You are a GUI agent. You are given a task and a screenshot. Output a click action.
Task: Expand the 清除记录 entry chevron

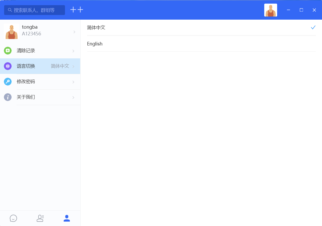74,51
